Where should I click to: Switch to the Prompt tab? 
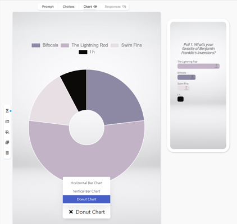[48, 7]
